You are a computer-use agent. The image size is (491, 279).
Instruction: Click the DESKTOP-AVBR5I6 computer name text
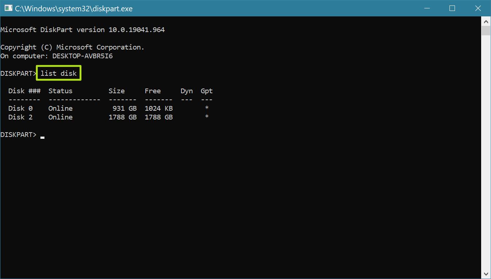click(82, 56)
